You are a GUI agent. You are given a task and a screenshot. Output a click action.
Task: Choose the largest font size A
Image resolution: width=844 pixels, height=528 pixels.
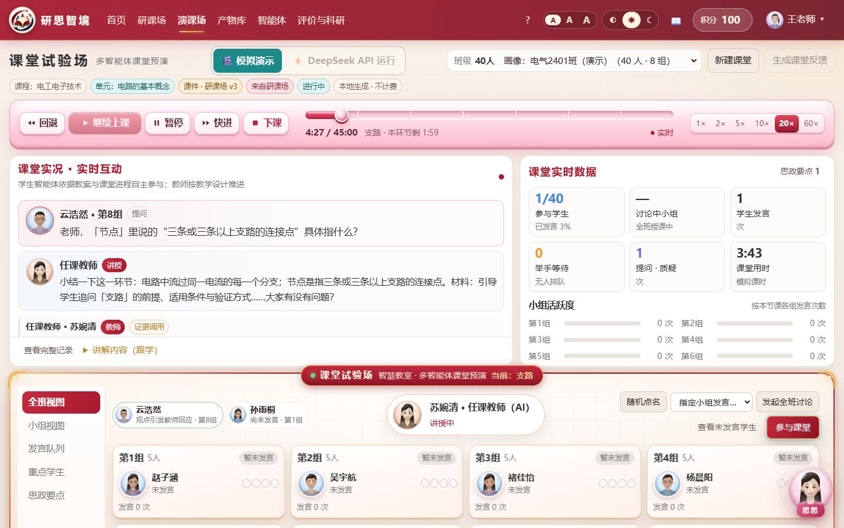(586, 20)
